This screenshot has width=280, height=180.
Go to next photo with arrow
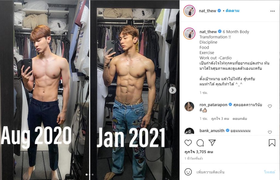(x=173, y=90)
